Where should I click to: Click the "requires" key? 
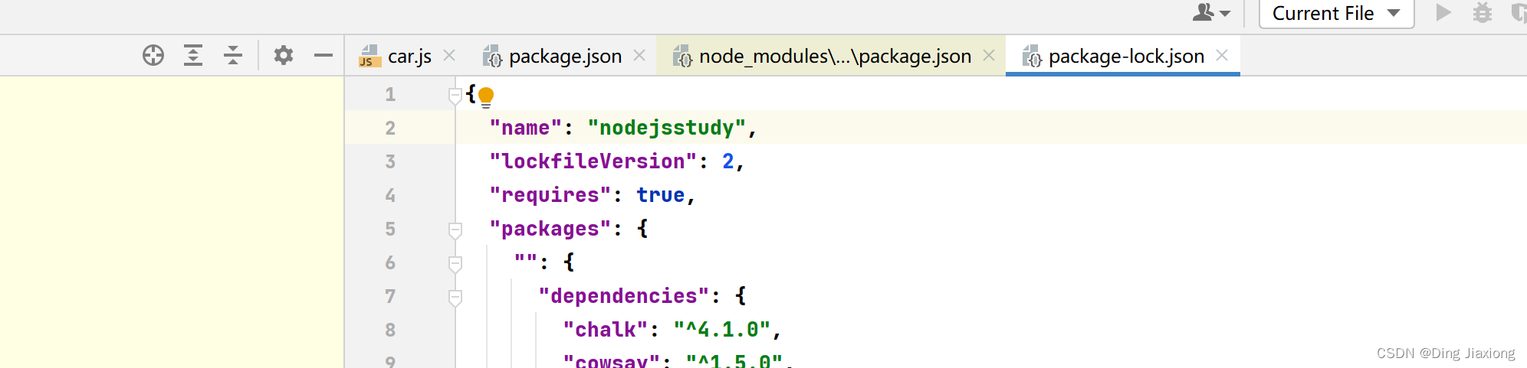[550, 195]
